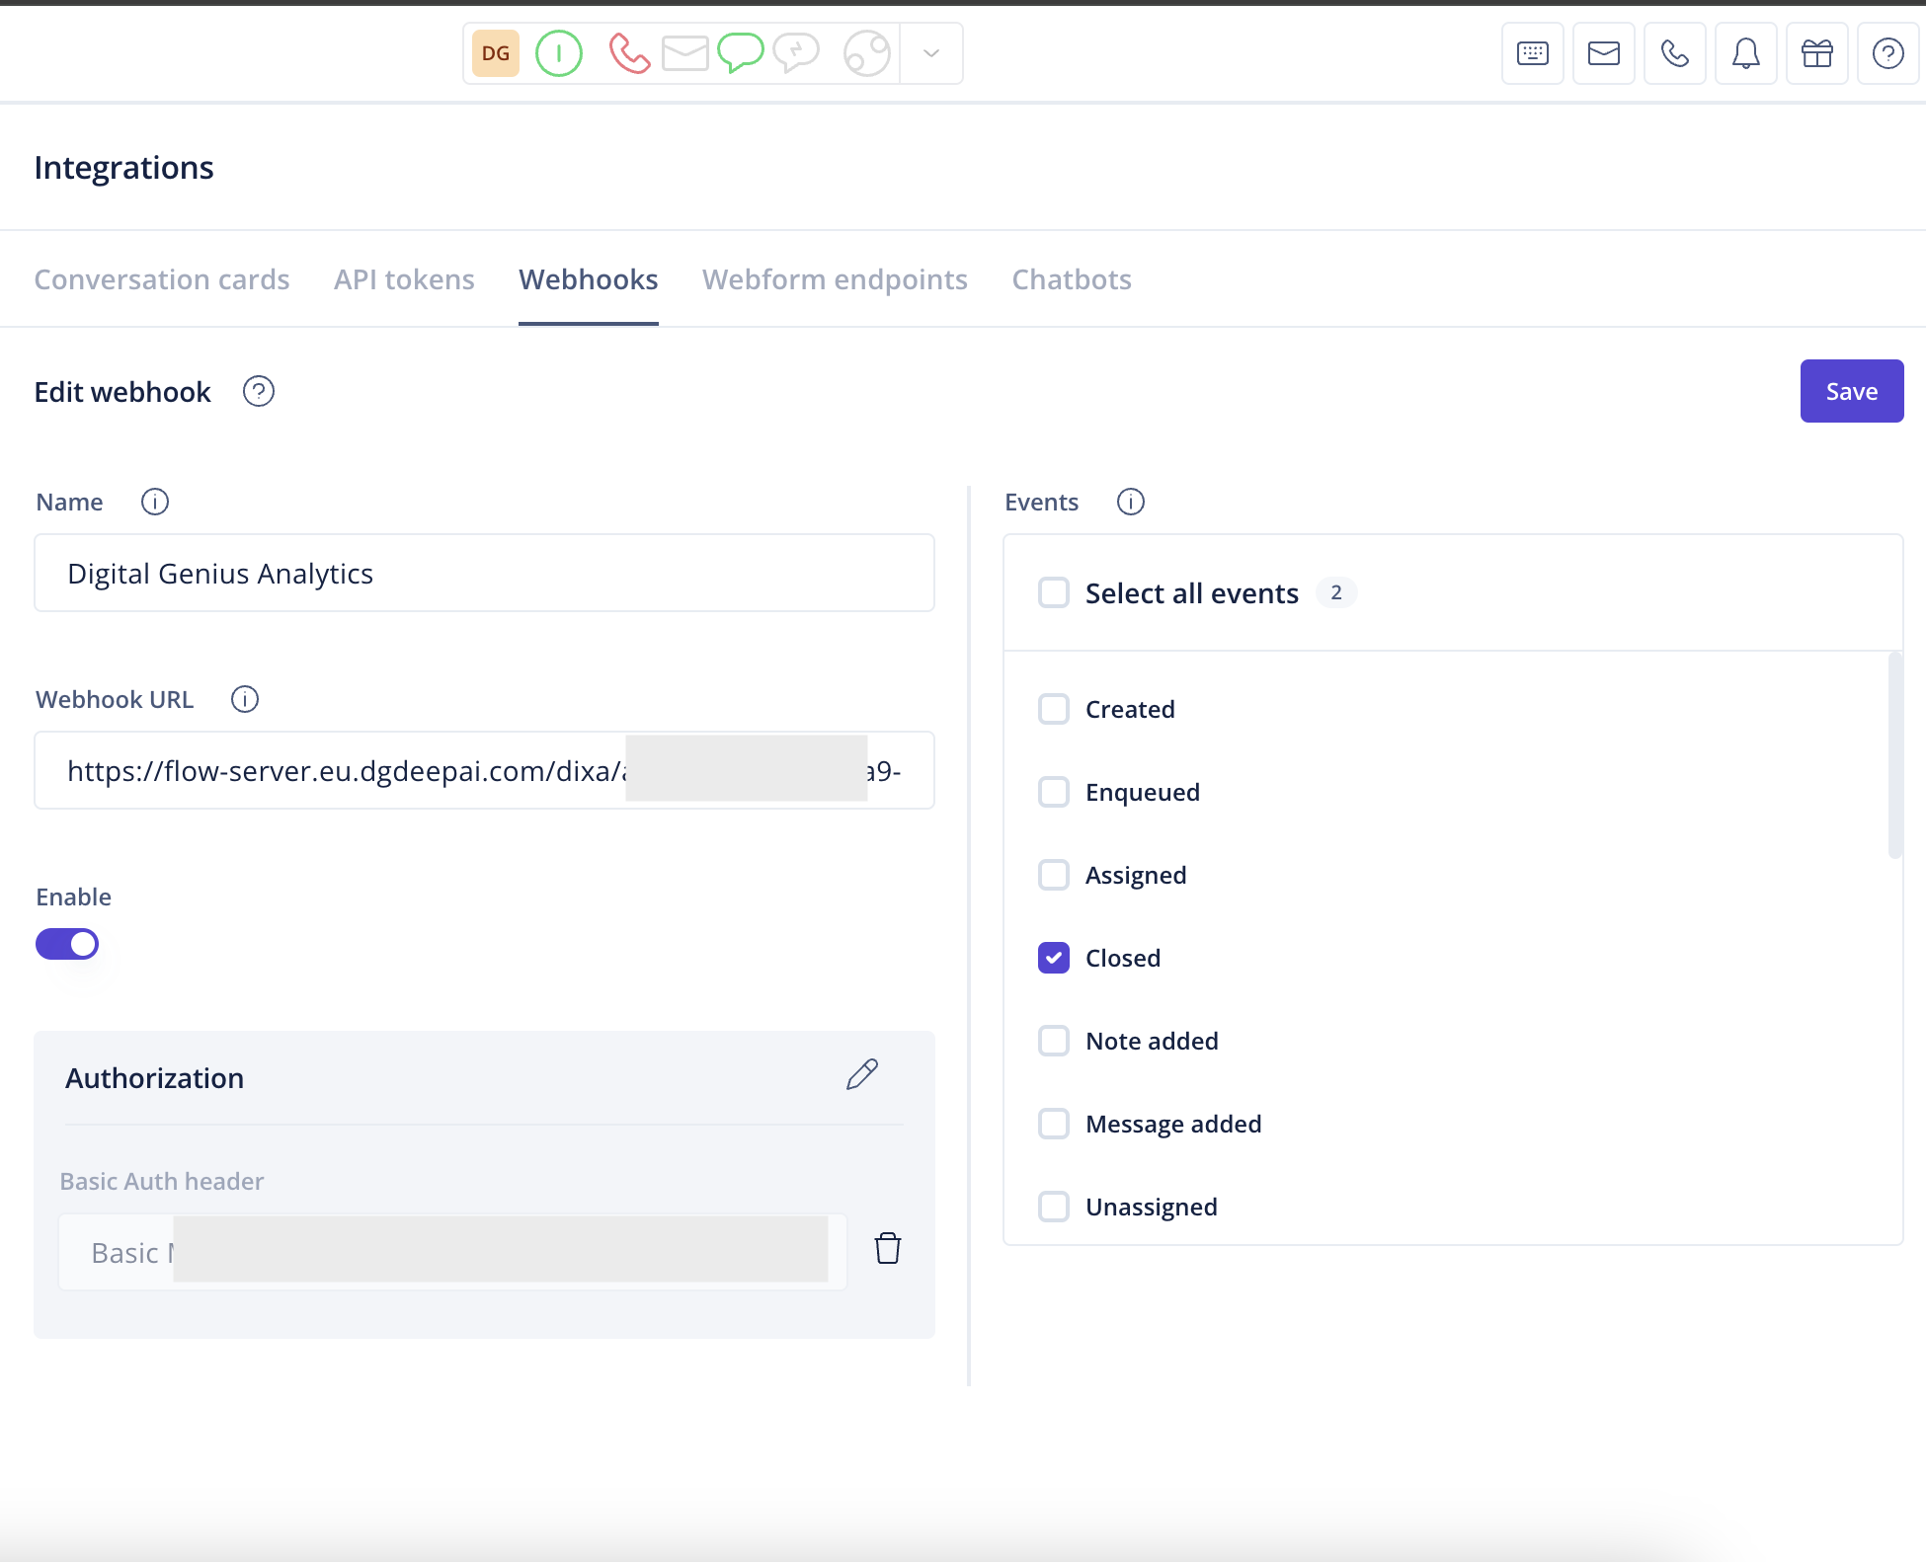The height and width of the screenshot is (1562, 1926).
Task: Click the gray messaging bubble icon
Action: pyautogui.click(x=797, y=53)
